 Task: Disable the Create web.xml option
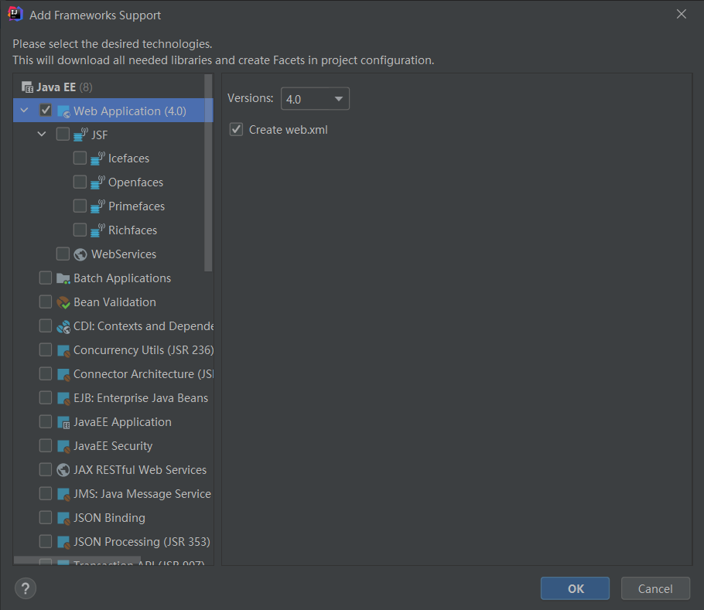click(x=237, y=130)
